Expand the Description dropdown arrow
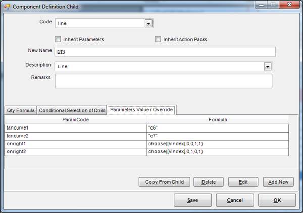Image resolution: width=303 pixels, height=213 pixels. pyautogui.click(x=268, y=66)
